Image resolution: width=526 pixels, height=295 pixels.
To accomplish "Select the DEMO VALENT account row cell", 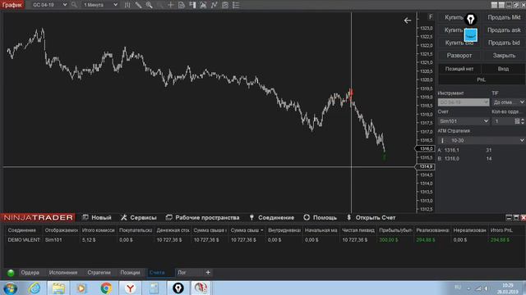I will pyautogui.click(x=24, y=240).
